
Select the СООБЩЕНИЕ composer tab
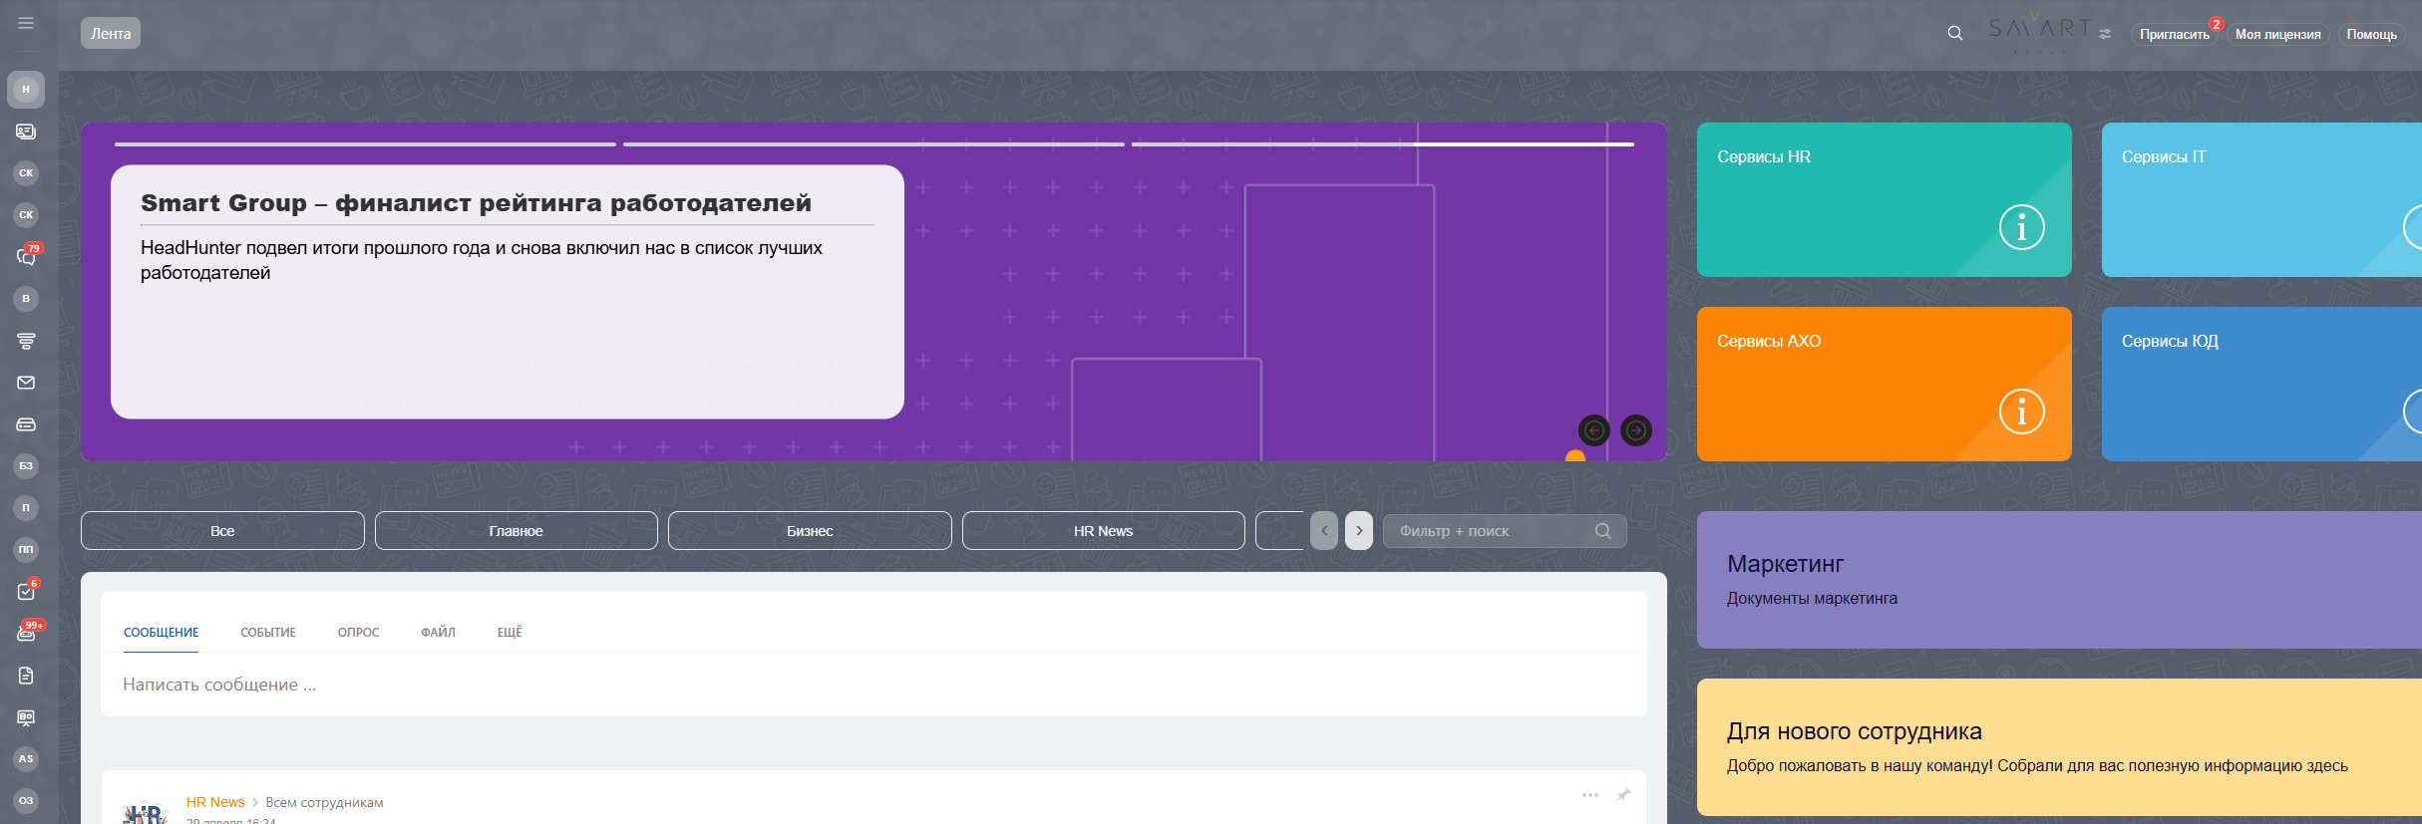tap(162, 633)
